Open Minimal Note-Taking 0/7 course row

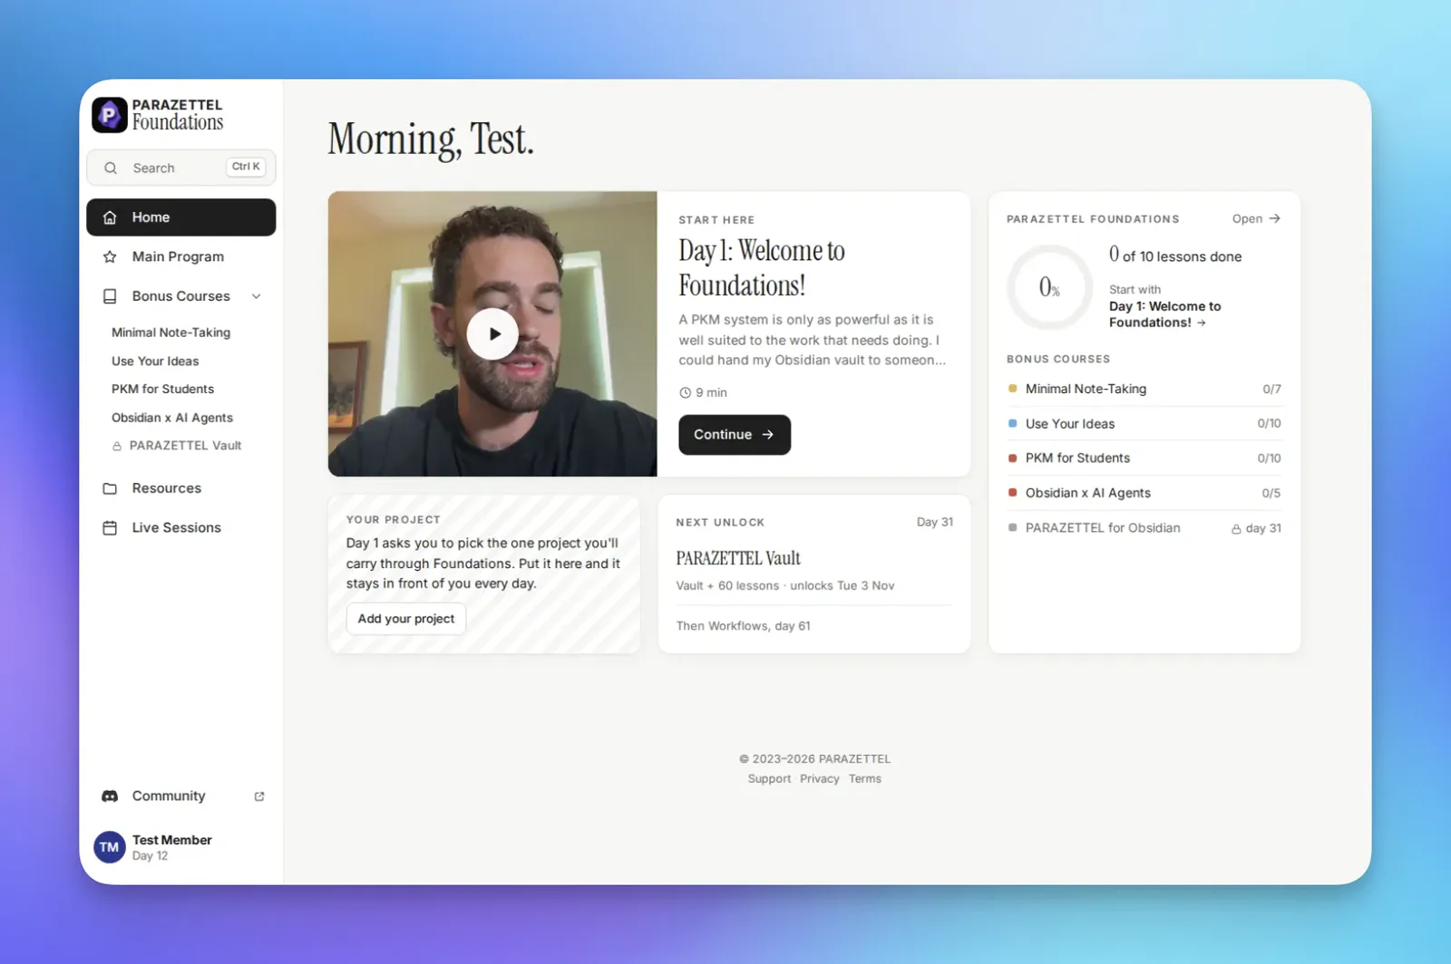click(1144, 389)
